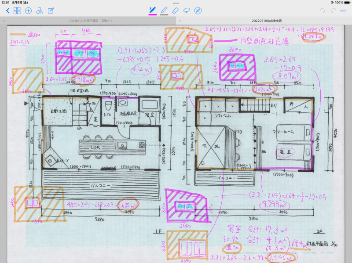Tap the back chevron button
Viewport: 352px width, 263px height.
[x=7, y=11]
